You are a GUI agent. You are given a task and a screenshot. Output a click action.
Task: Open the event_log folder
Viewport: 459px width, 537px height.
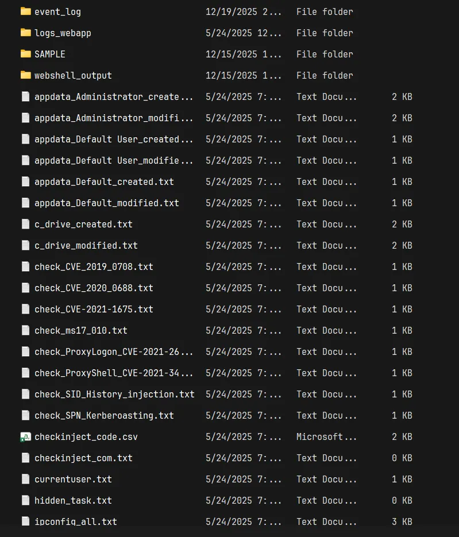[x=57, y=11]
